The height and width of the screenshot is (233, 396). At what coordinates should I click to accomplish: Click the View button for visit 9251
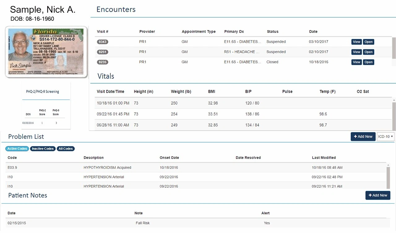point(356,52)
